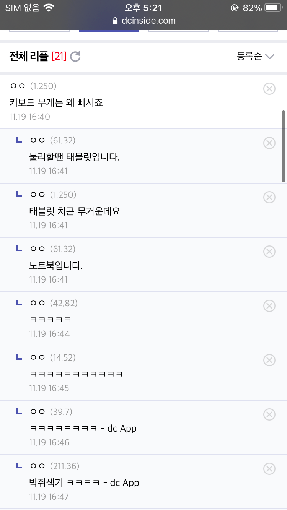This screenshot has width=287, height=510.
Task: Tap the comment count [21]
Action: [59, 57]
